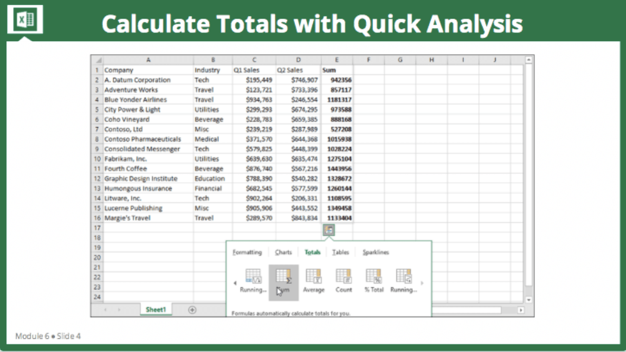626x352 pixels.
Task: Select the Lucerne Publishing cell
Action: pyautogui.click(x=148, y=208)
